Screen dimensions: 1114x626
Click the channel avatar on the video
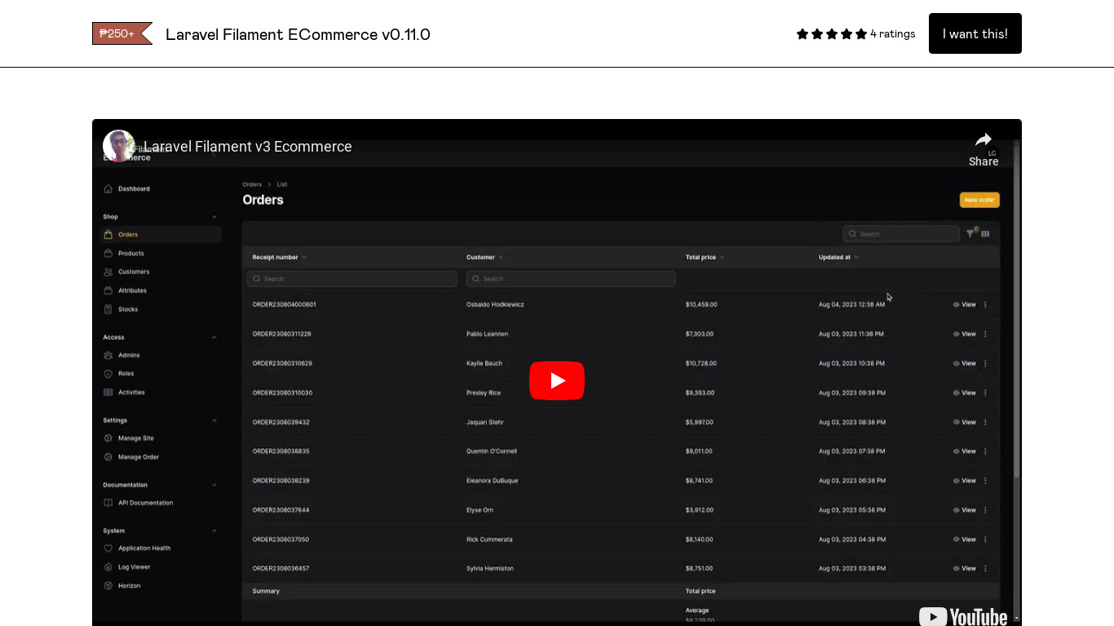click(119, 146)
